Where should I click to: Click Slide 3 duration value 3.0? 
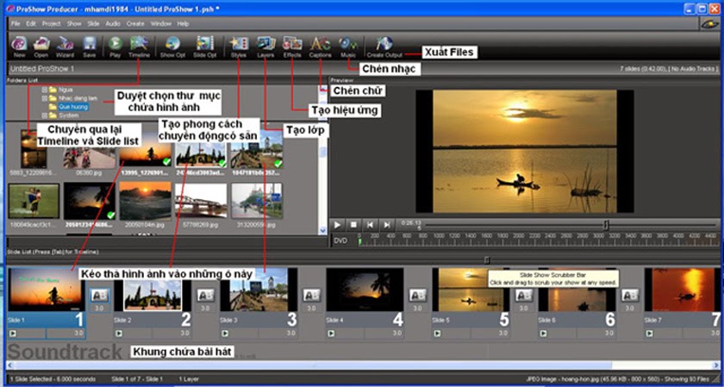[x=291, y=333]
